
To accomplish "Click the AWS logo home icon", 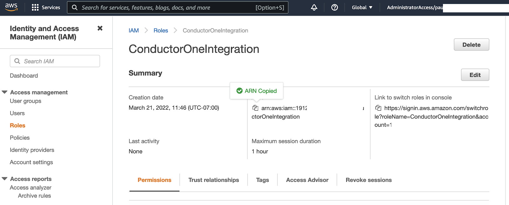I will point(11,7).
